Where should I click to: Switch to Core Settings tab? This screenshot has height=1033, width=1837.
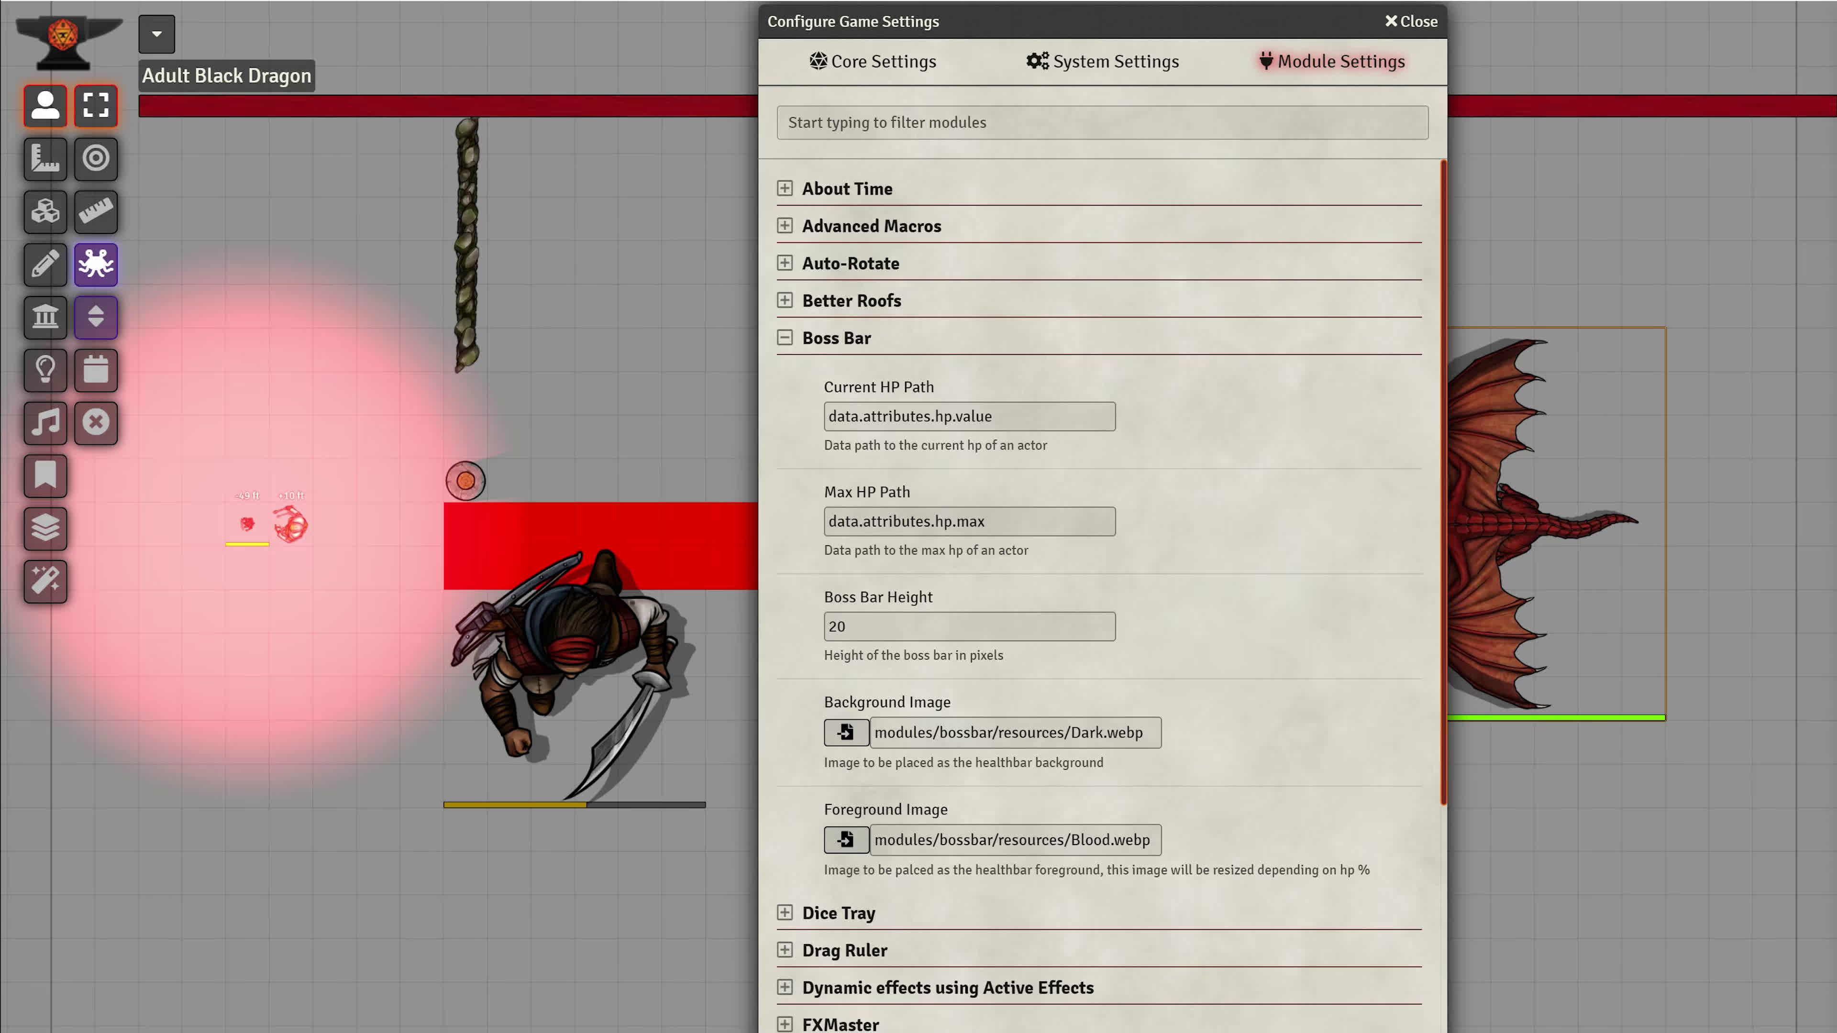[x=873, y=61]
